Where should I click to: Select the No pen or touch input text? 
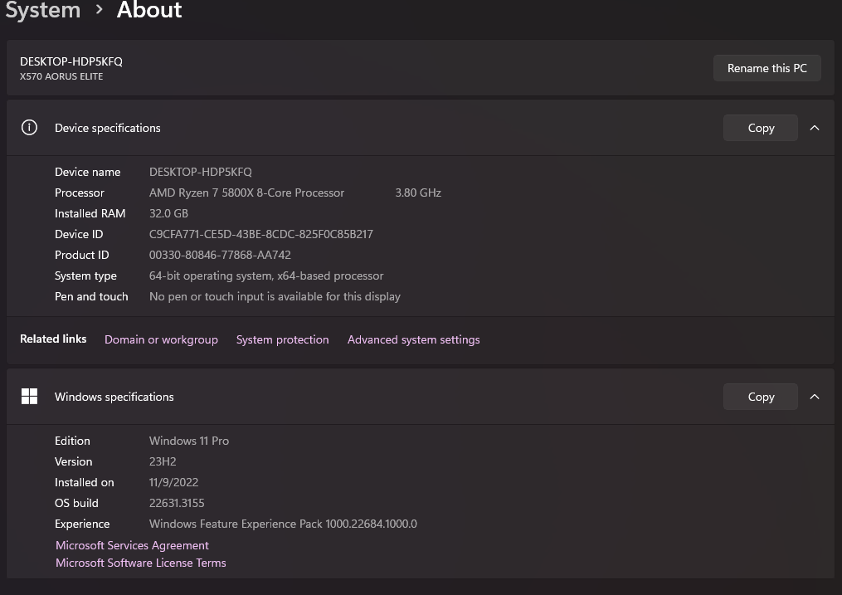275,296
